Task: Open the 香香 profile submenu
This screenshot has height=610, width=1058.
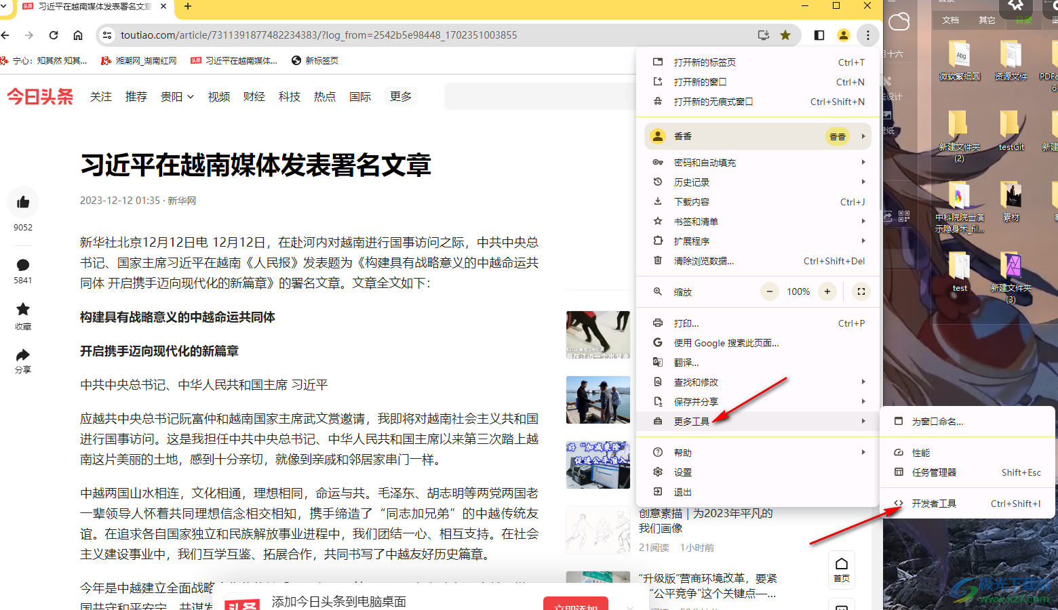Action: pos(758,136)
